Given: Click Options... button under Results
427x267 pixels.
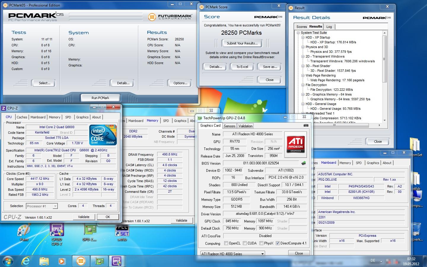Looking at the screenshot, I should point(180,83).
